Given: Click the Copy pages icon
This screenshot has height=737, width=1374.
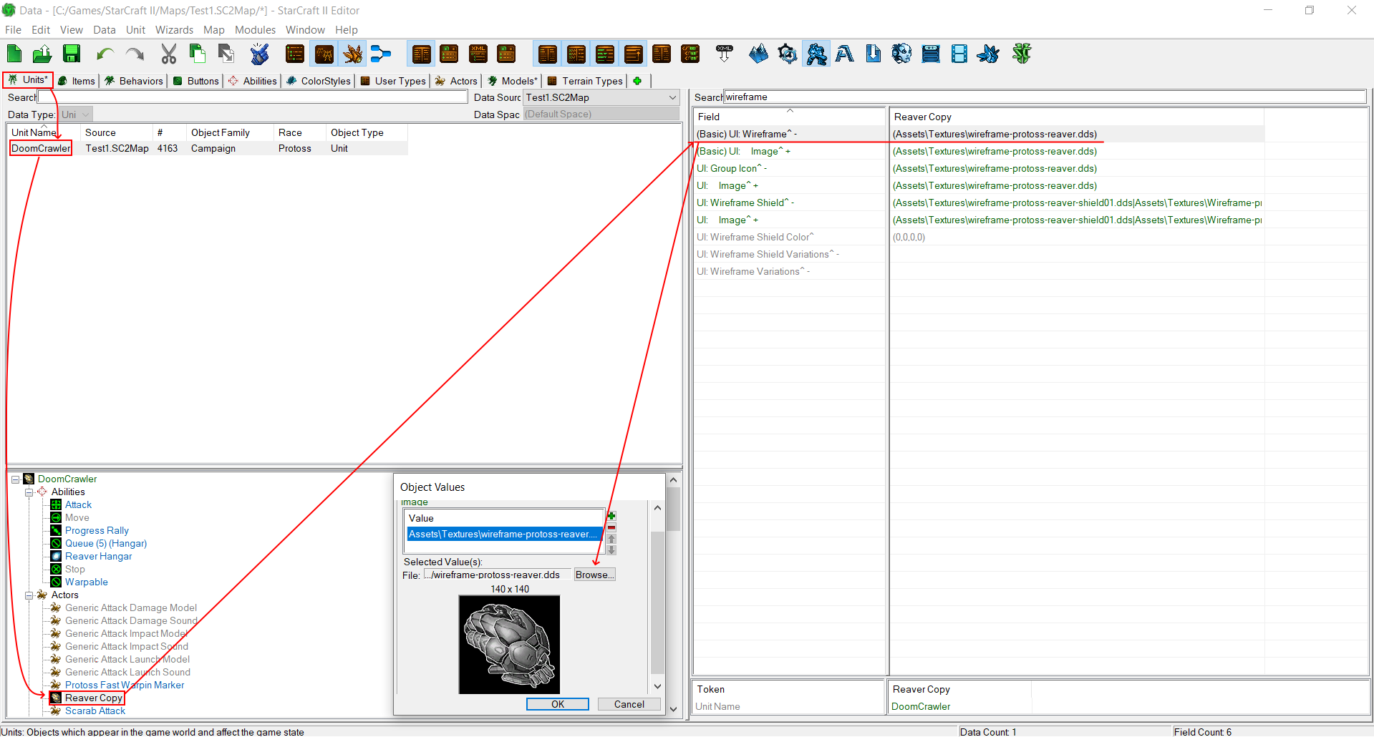Looking at the screenshot, I should 198,54.
